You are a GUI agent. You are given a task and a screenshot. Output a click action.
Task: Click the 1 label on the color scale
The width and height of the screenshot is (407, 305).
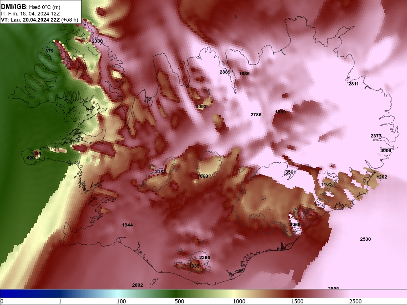pyautogui.click(x=60, y=301)
